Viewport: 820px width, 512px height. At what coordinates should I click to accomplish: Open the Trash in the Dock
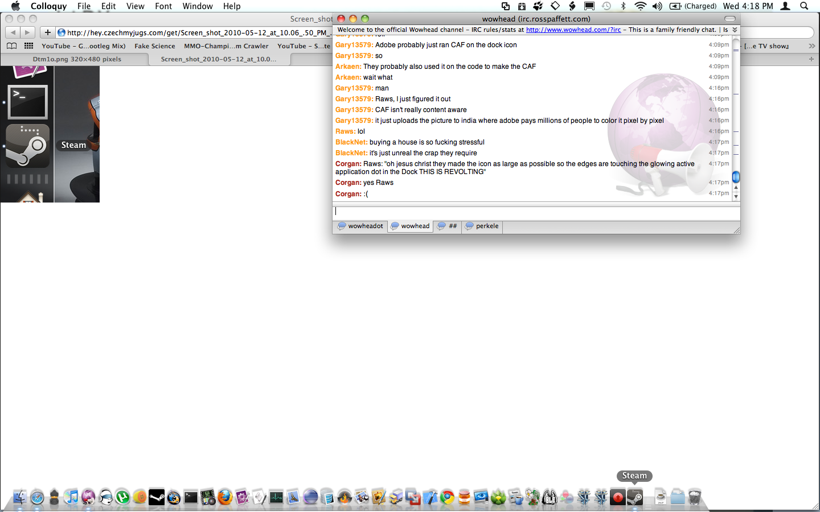[694, 497]
